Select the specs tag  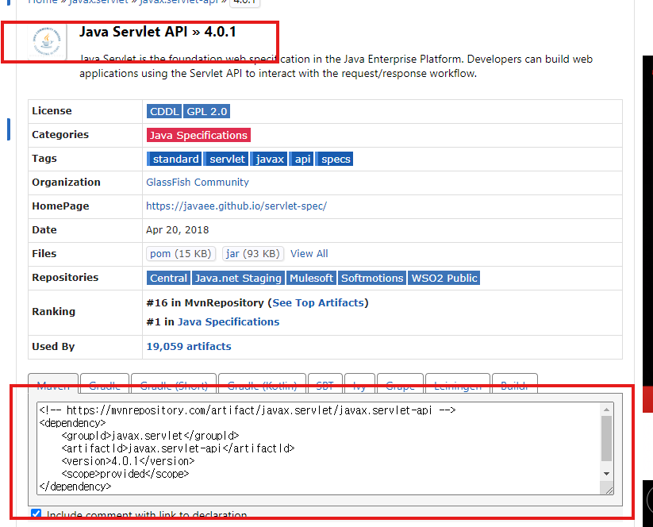334,159
